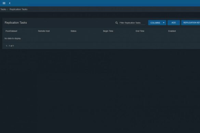This screenshot has width=200, height=133.
Task: Click the '1 - 1 of 1' pagination text
Action: click(x=10, y=46)
